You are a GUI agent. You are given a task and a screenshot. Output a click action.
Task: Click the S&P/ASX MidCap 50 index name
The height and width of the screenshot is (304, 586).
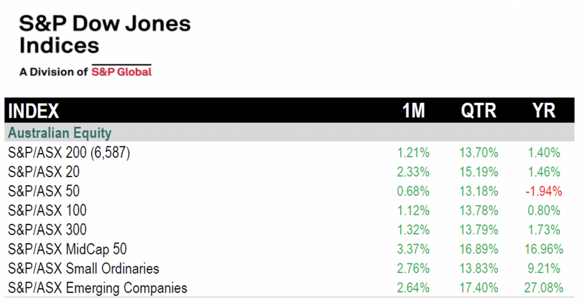pyautogui.click(x=68, y=250)
